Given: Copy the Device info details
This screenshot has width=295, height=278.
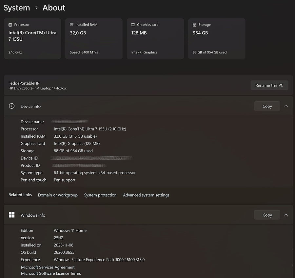Looking at the screenshot, I should tap(267, 106).
